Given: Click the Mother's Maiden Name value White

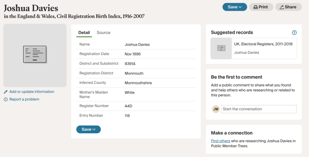Looking at the screenshot, I should [130, 92].
